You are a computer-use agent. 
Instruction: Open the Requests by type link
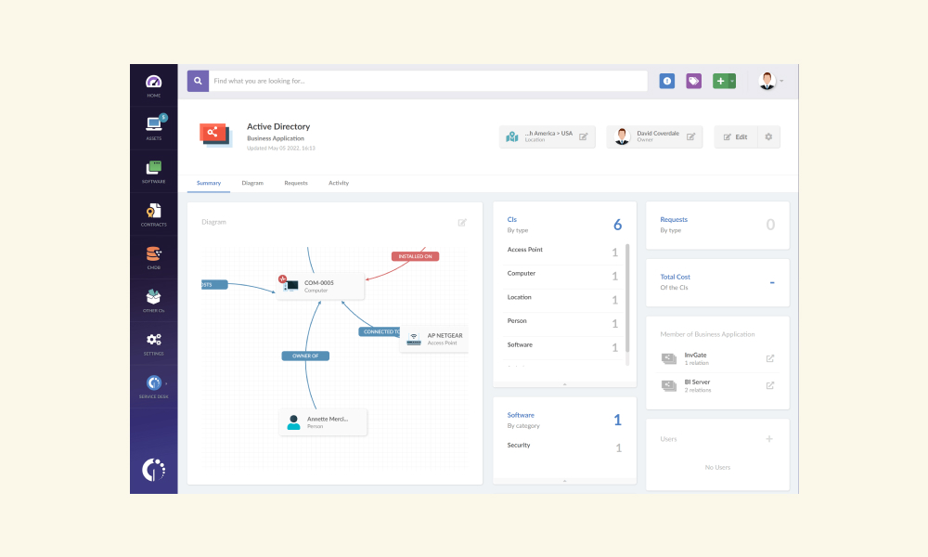[x=674, y=220]
